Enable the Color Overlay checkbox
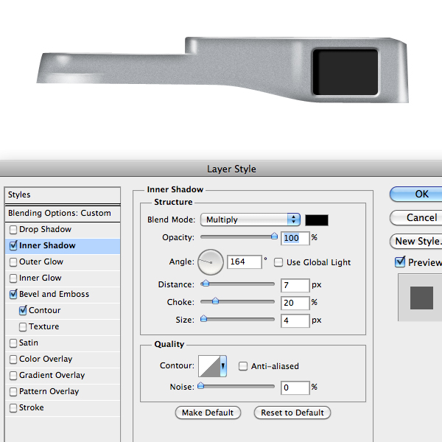The image size is (442, 442). pos(13,359)
